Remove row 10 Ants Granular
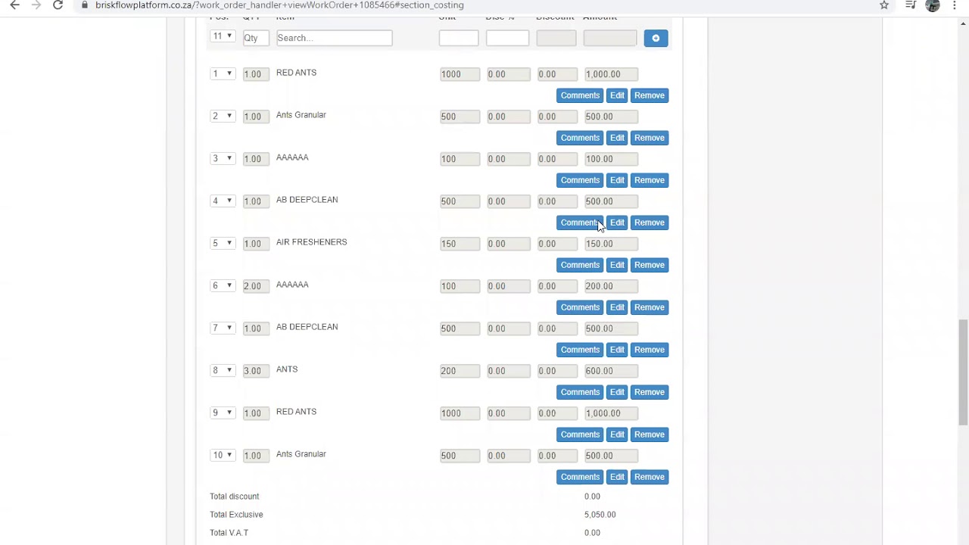 click(650, 477)
